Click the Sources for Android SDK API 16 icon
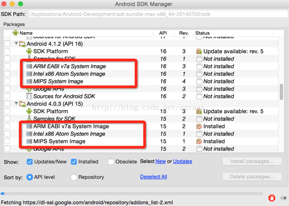The width and height of the screenshot is (289, 206). (x=29, y=96)
